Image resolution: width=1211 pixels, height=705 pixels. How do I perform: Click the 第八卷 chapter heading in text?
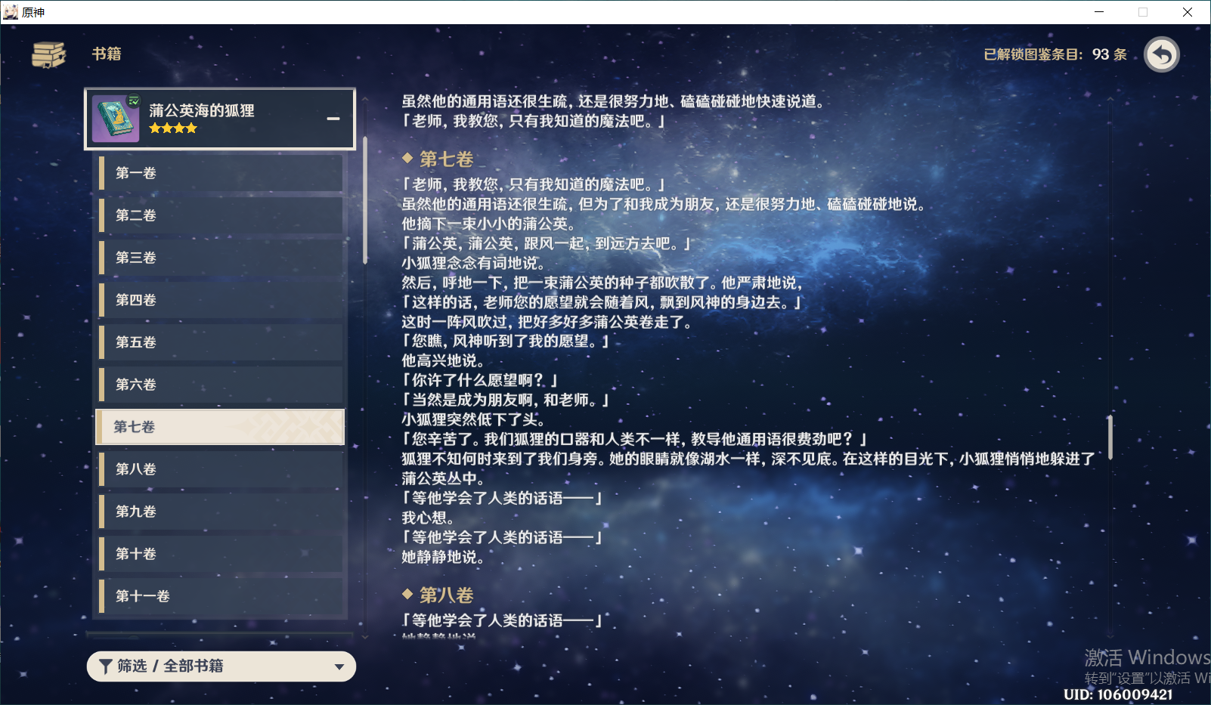pos(447,595)
